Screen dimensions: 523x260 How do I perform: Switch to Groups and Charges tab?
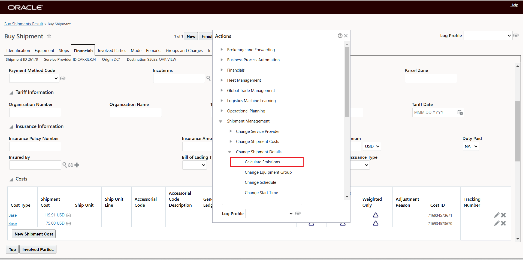click(184, 51)
